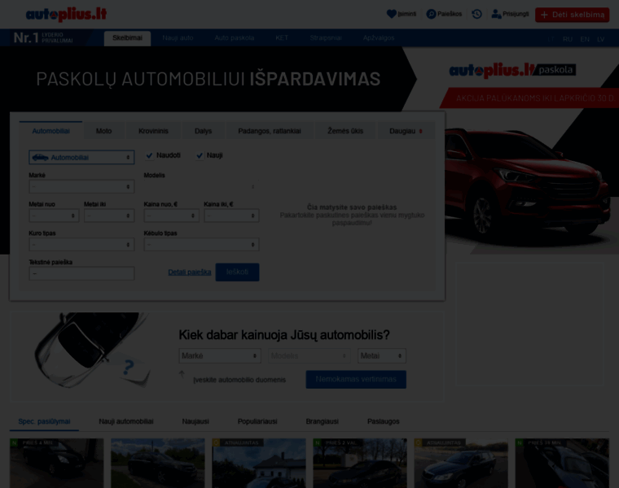This screenshot has height=488, width=619.
Task: Open the autoplius.lt paskola banner logo
Action: click(x=512, y=70)
